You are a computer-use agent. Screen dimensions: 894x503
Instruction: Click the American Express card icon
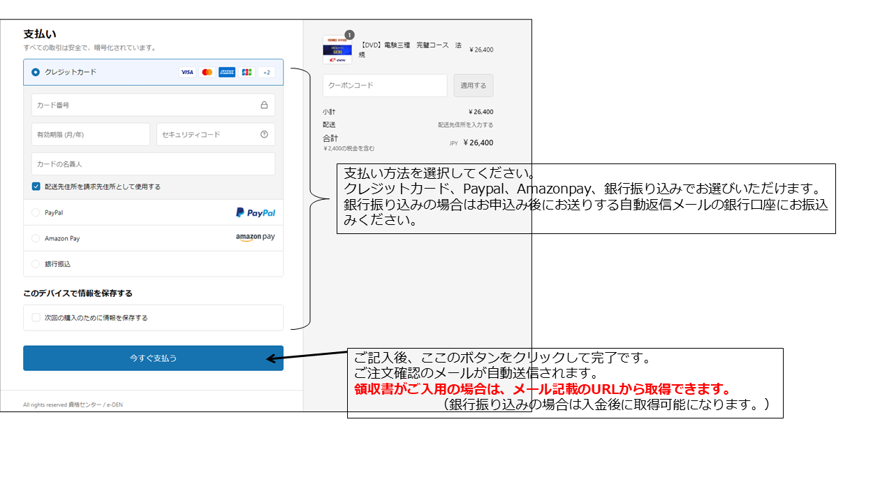point(227,72)
